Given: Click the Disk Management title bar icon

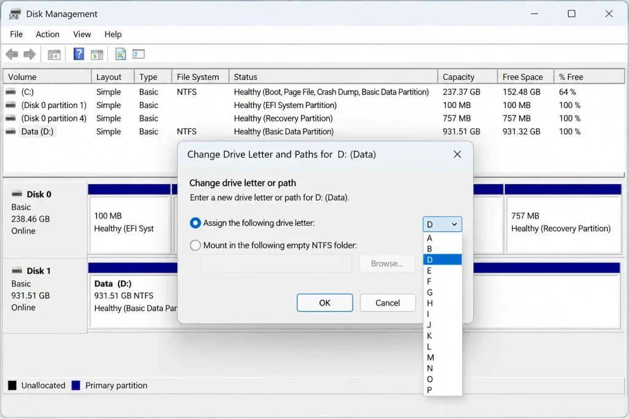Looking at the screenshot, I should tap(15, 14).
